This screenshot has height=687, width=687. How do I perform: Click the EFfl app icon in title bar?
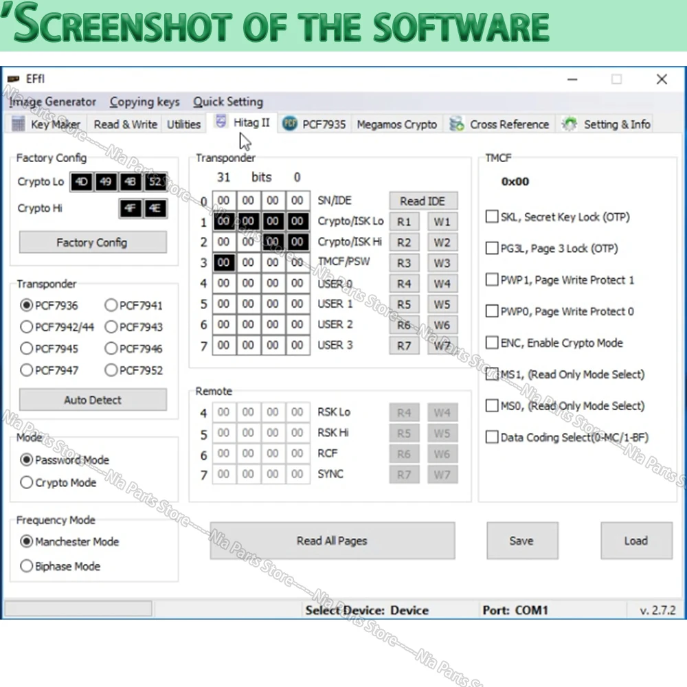(12, 80)
